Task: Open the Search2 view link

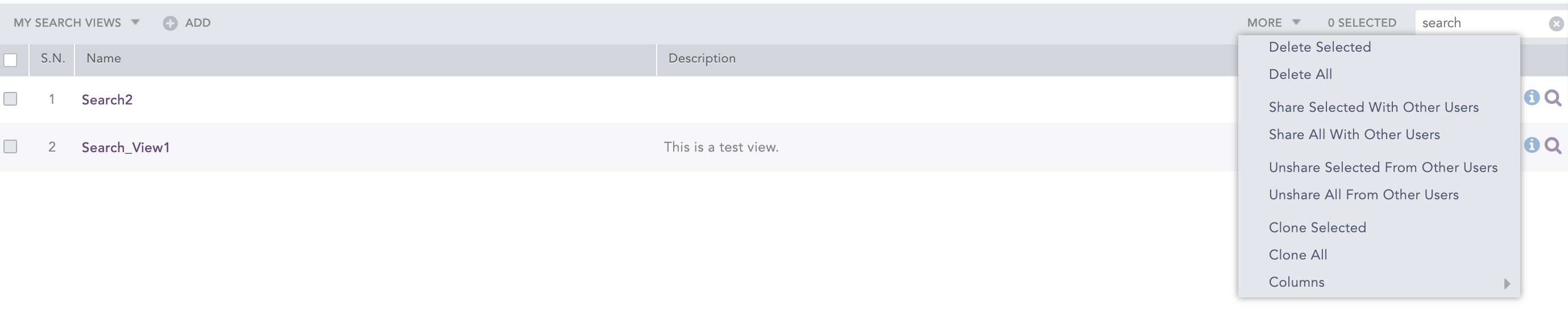Action: click(x=107, y=100)
